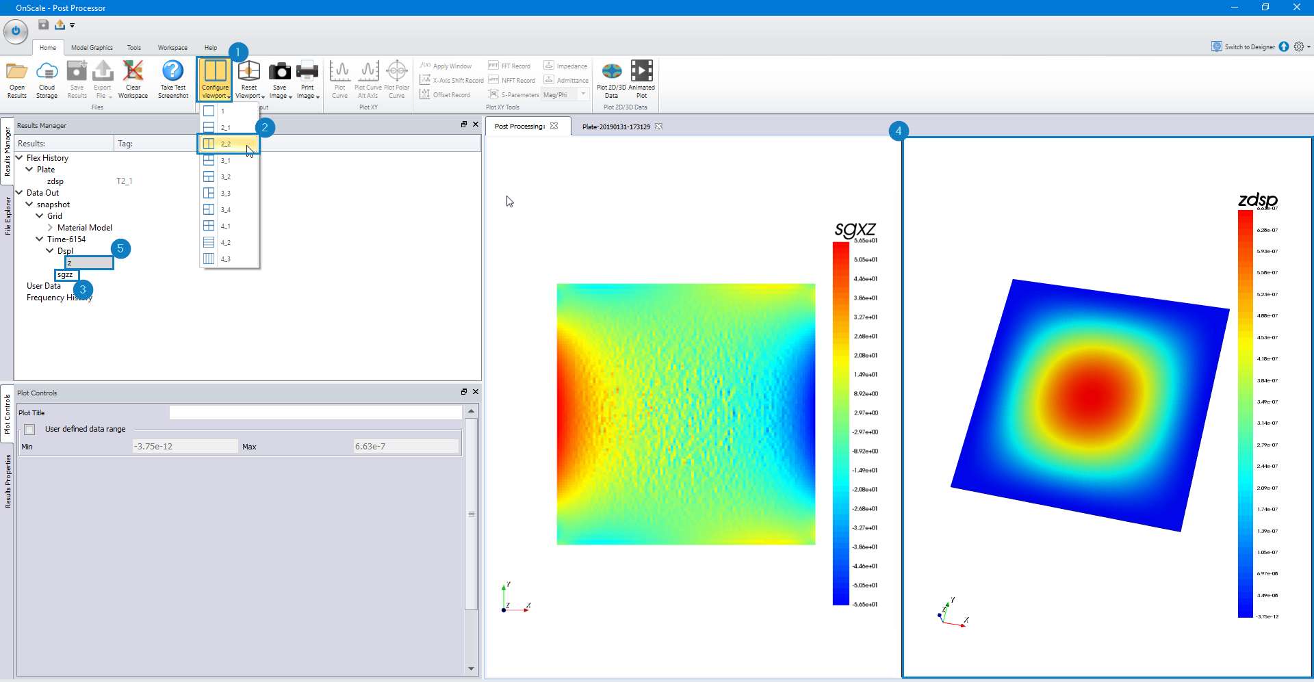Click Plot Curve Alt Axis icon
Viewport: 1314px width, 682px height.
tap(368, 71)
